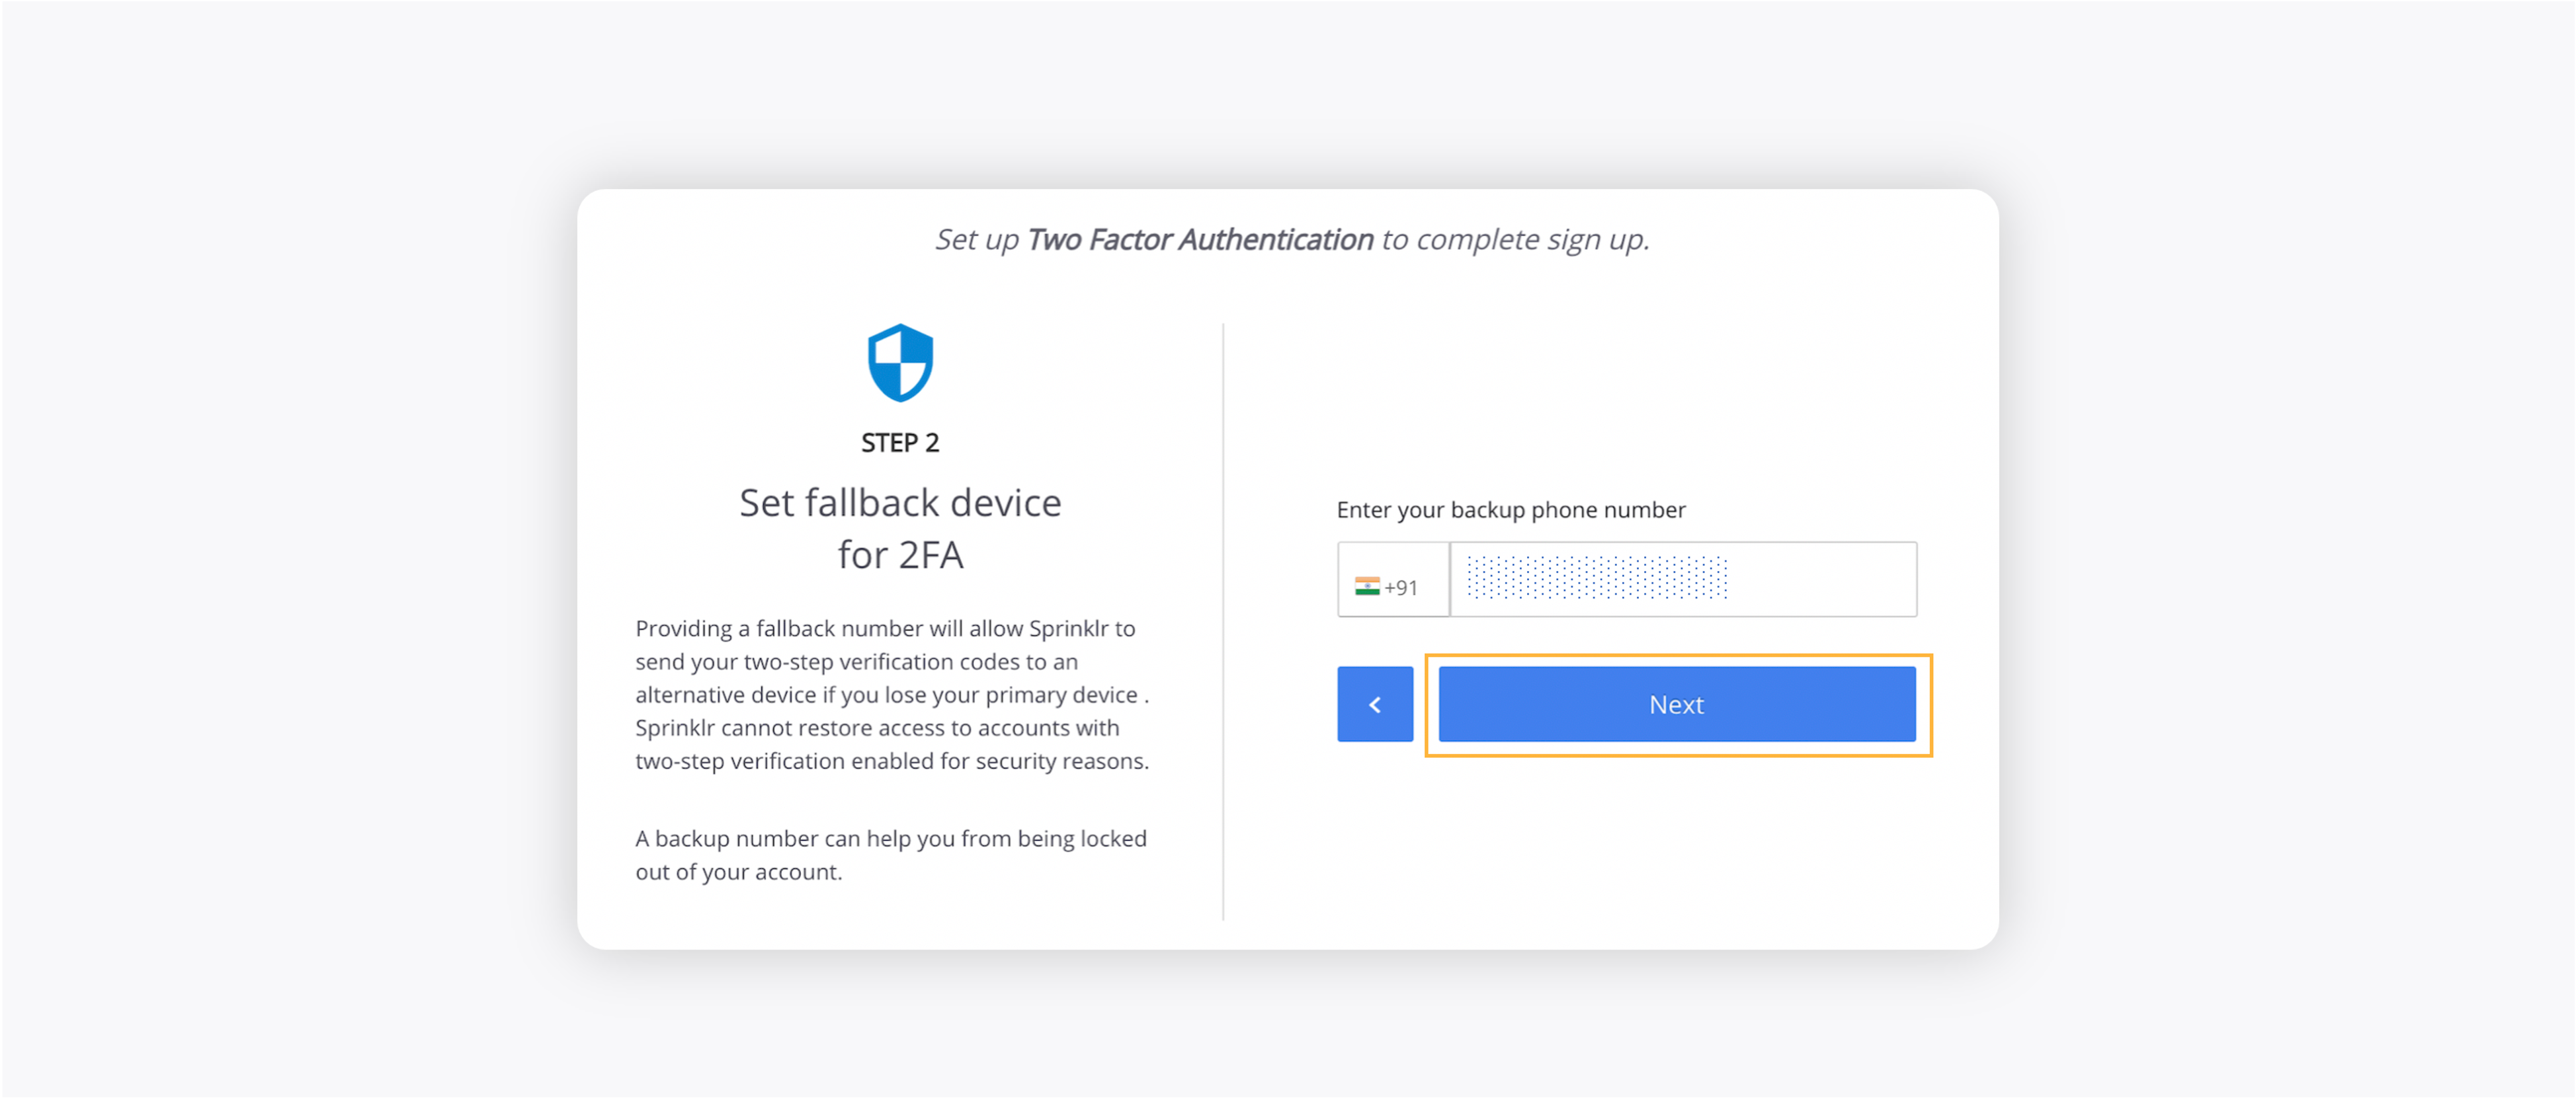The width and height of the screenshot is (2576, 1099).
Task: Go back using the left chevron button
Action: click(1375, 704)
